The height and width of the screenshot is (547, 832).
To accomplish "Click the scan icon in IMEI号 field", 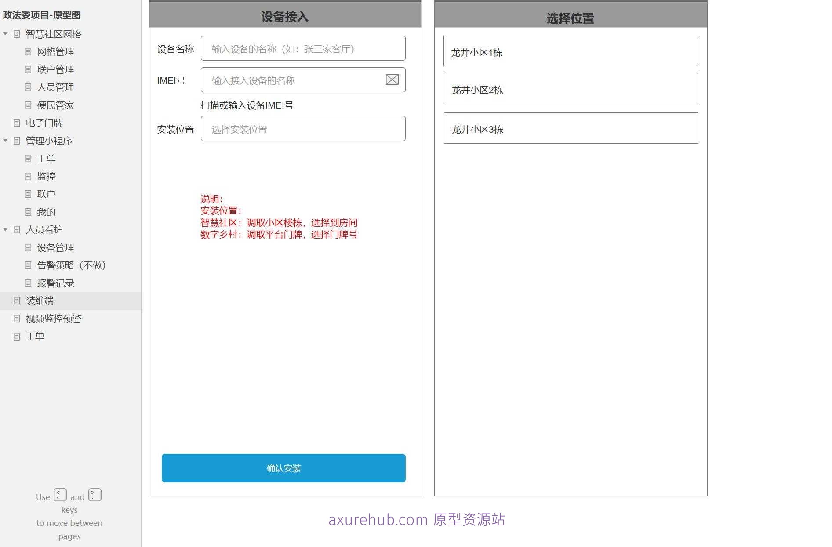I will point(392,80).
